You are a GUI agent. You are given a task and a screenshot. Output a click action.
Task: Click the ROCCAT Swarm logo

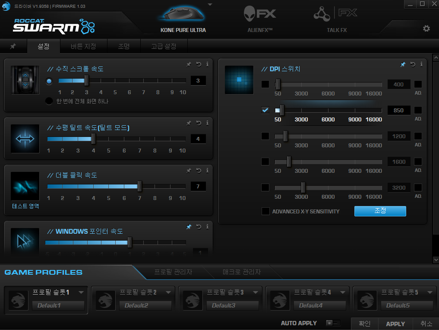coord(54,26)
